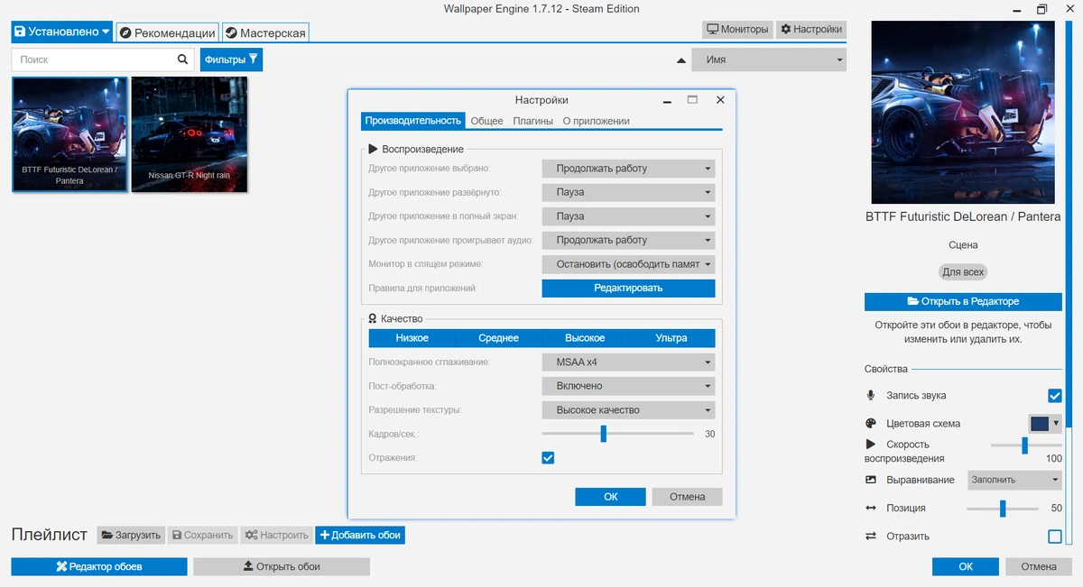The height and width of the screenshot is (587, 1083).
Task: Click Cancel in main window
Action: [x=1039, y=566]
